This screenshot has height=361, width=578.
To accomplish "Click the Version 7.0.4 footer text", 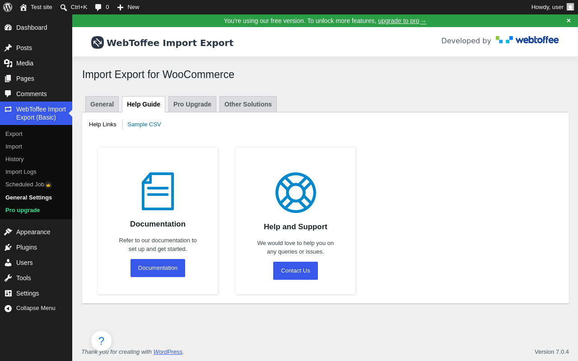I will tap(552, 352).
